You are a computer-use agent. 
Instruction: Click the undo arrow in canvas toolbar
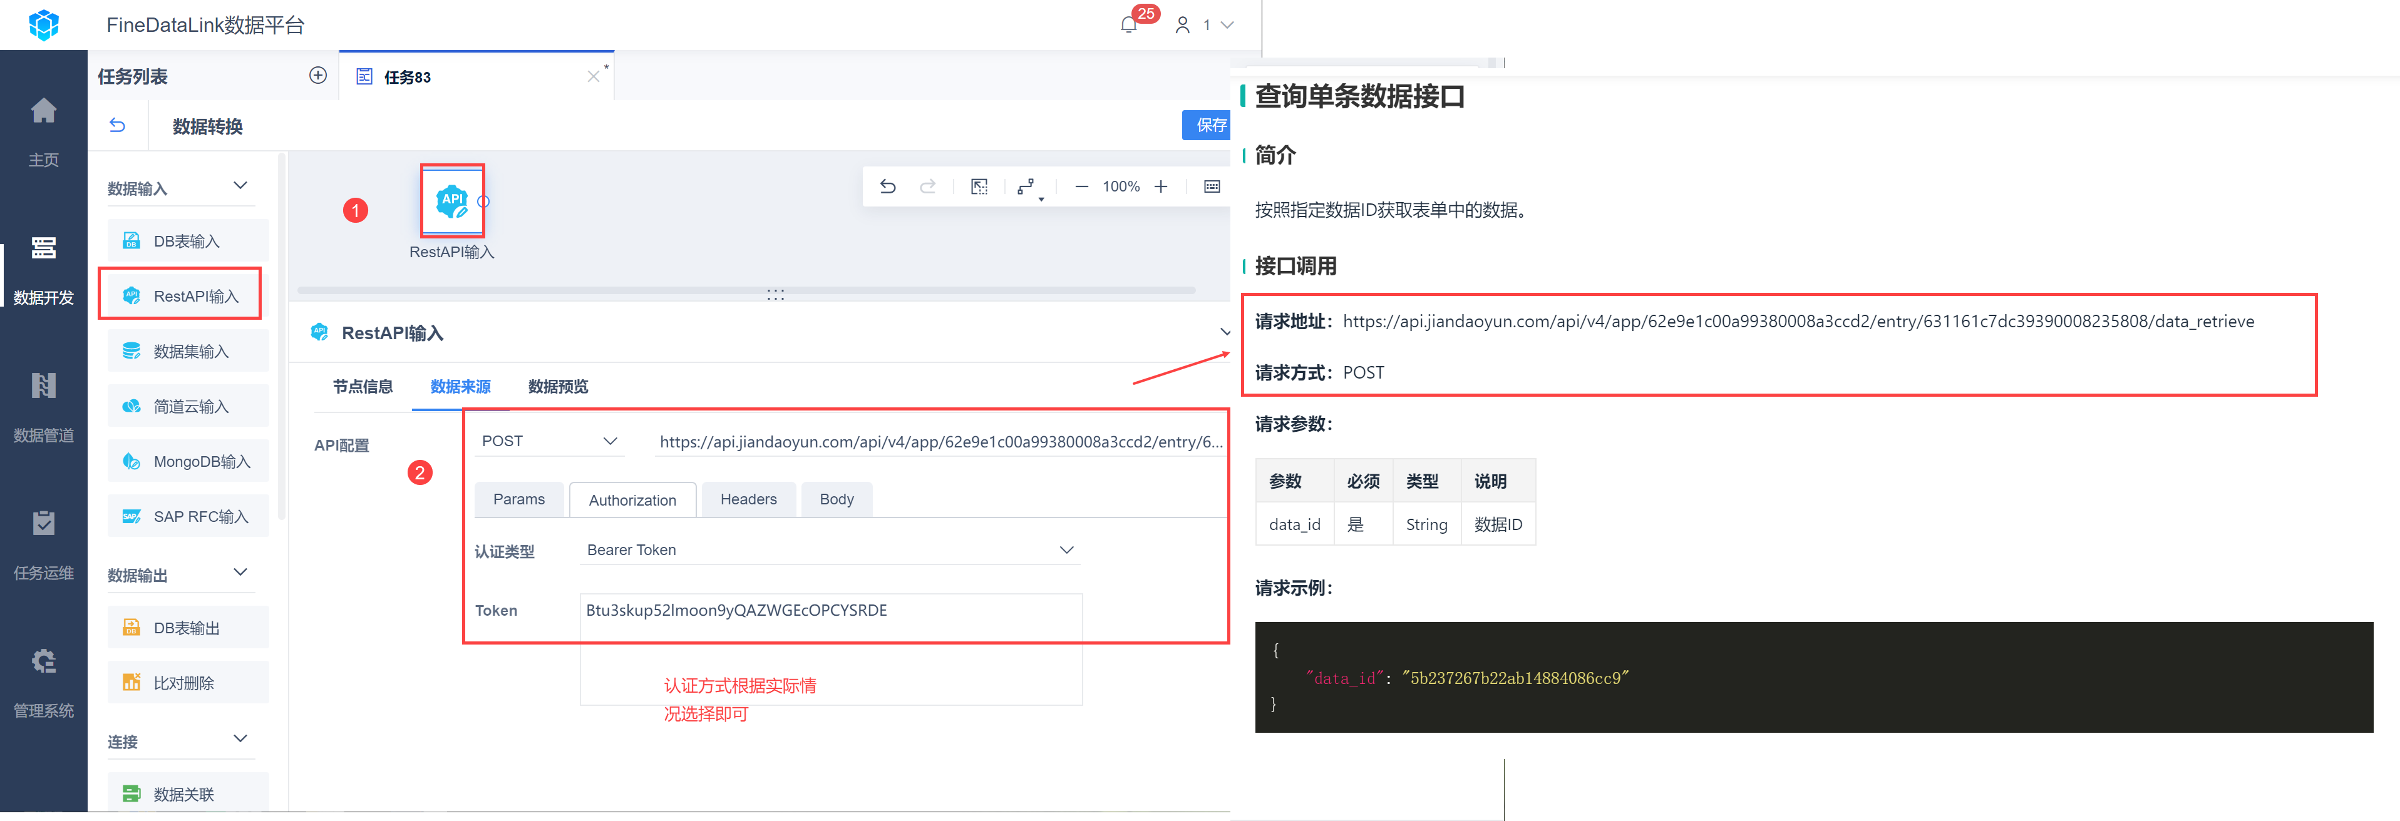click(887, 186)
